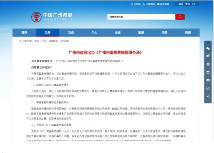The image size is (214, 153).
Task: Click the 政策解读 breadcrumb link
Action: click(x=53, y=41)
